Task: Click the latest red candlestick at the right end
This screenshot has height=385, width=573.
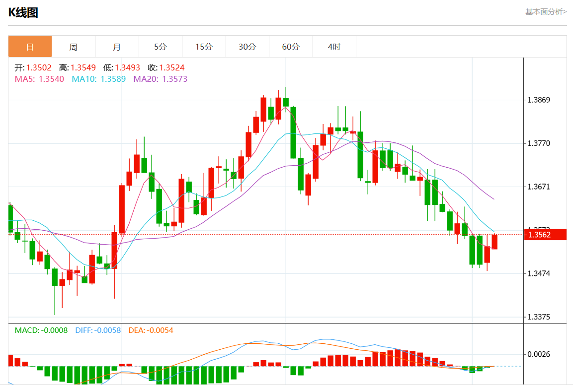Action: point(494,242)
